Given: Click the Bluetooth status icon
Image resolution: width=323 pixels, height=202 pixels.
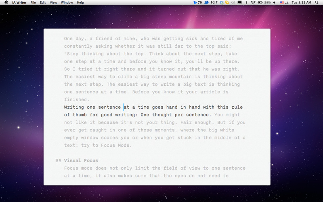Looking at the screenshot, I should coord(246,2).
